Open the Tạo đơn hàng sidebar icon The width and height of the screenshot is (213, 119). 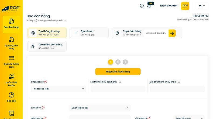11,21
